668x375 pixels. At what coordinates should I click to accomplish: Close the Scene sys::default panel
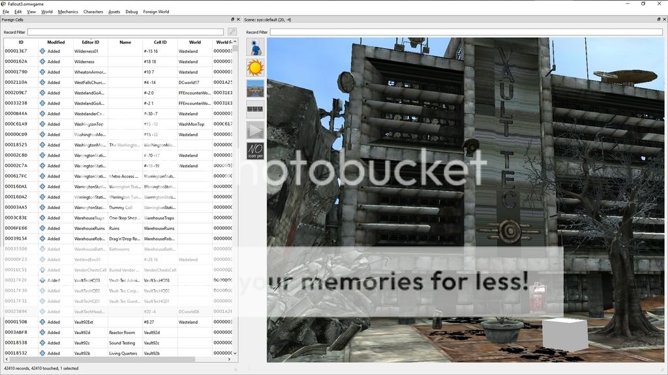tap(664, 20)
